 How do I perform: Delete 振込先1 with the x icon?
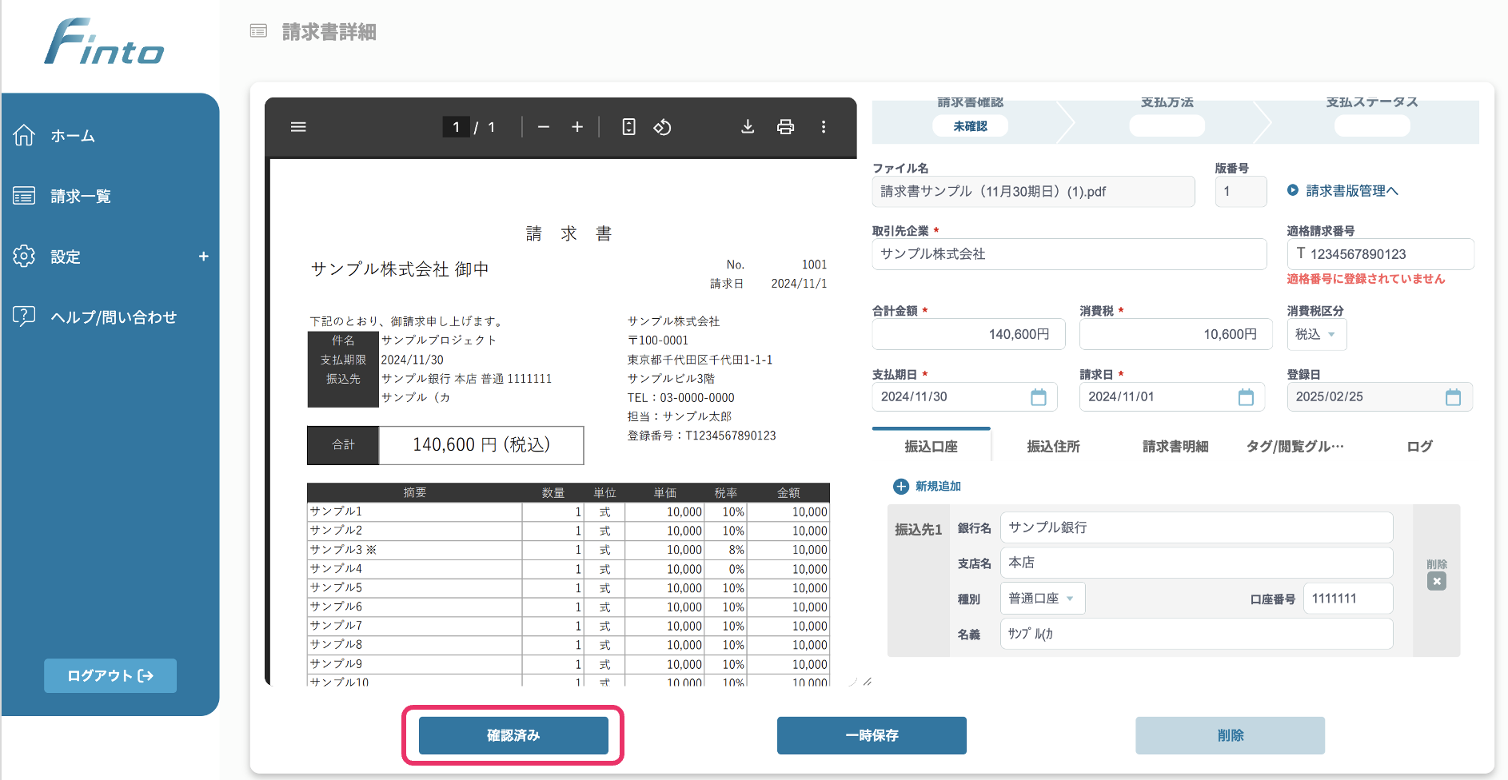[1436, 581]
